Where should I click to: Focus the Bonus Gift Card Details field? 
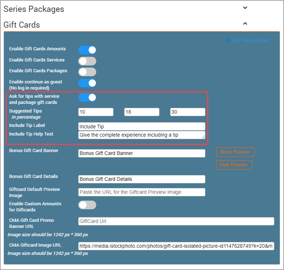coord(141,179)
